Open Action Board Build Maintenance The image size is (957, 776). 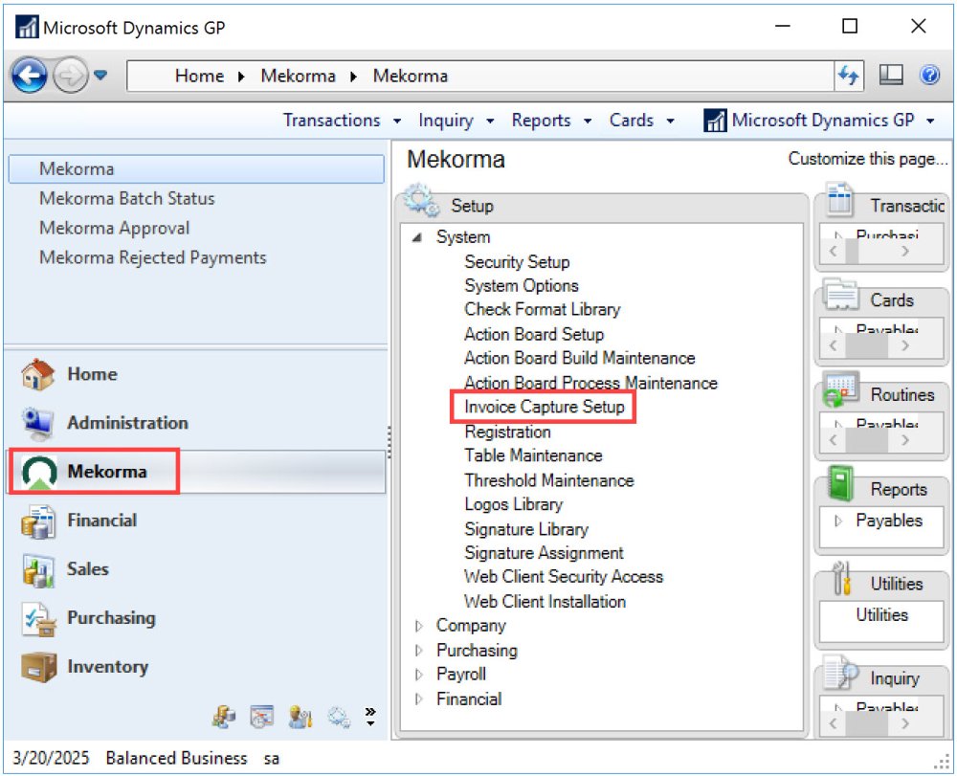pos(579,358)
